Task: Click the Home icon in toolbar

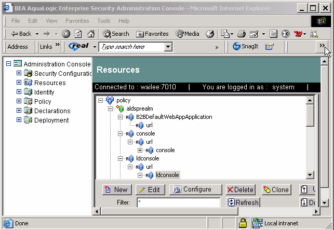Action: pyautogui.click(x=91, y=34)
